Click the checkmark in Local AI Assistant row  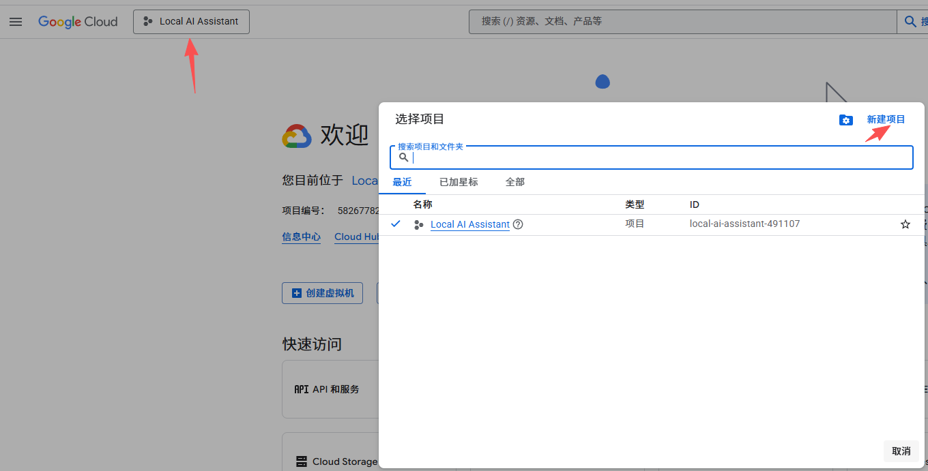point(396,224)
